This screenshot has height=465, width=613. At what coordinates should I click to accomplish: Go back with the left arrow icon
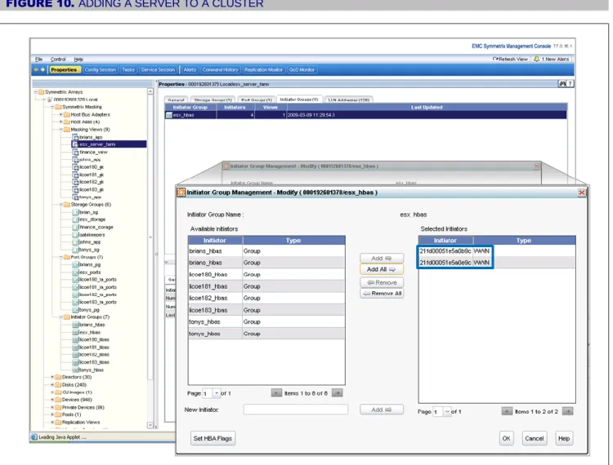point(36,70)
